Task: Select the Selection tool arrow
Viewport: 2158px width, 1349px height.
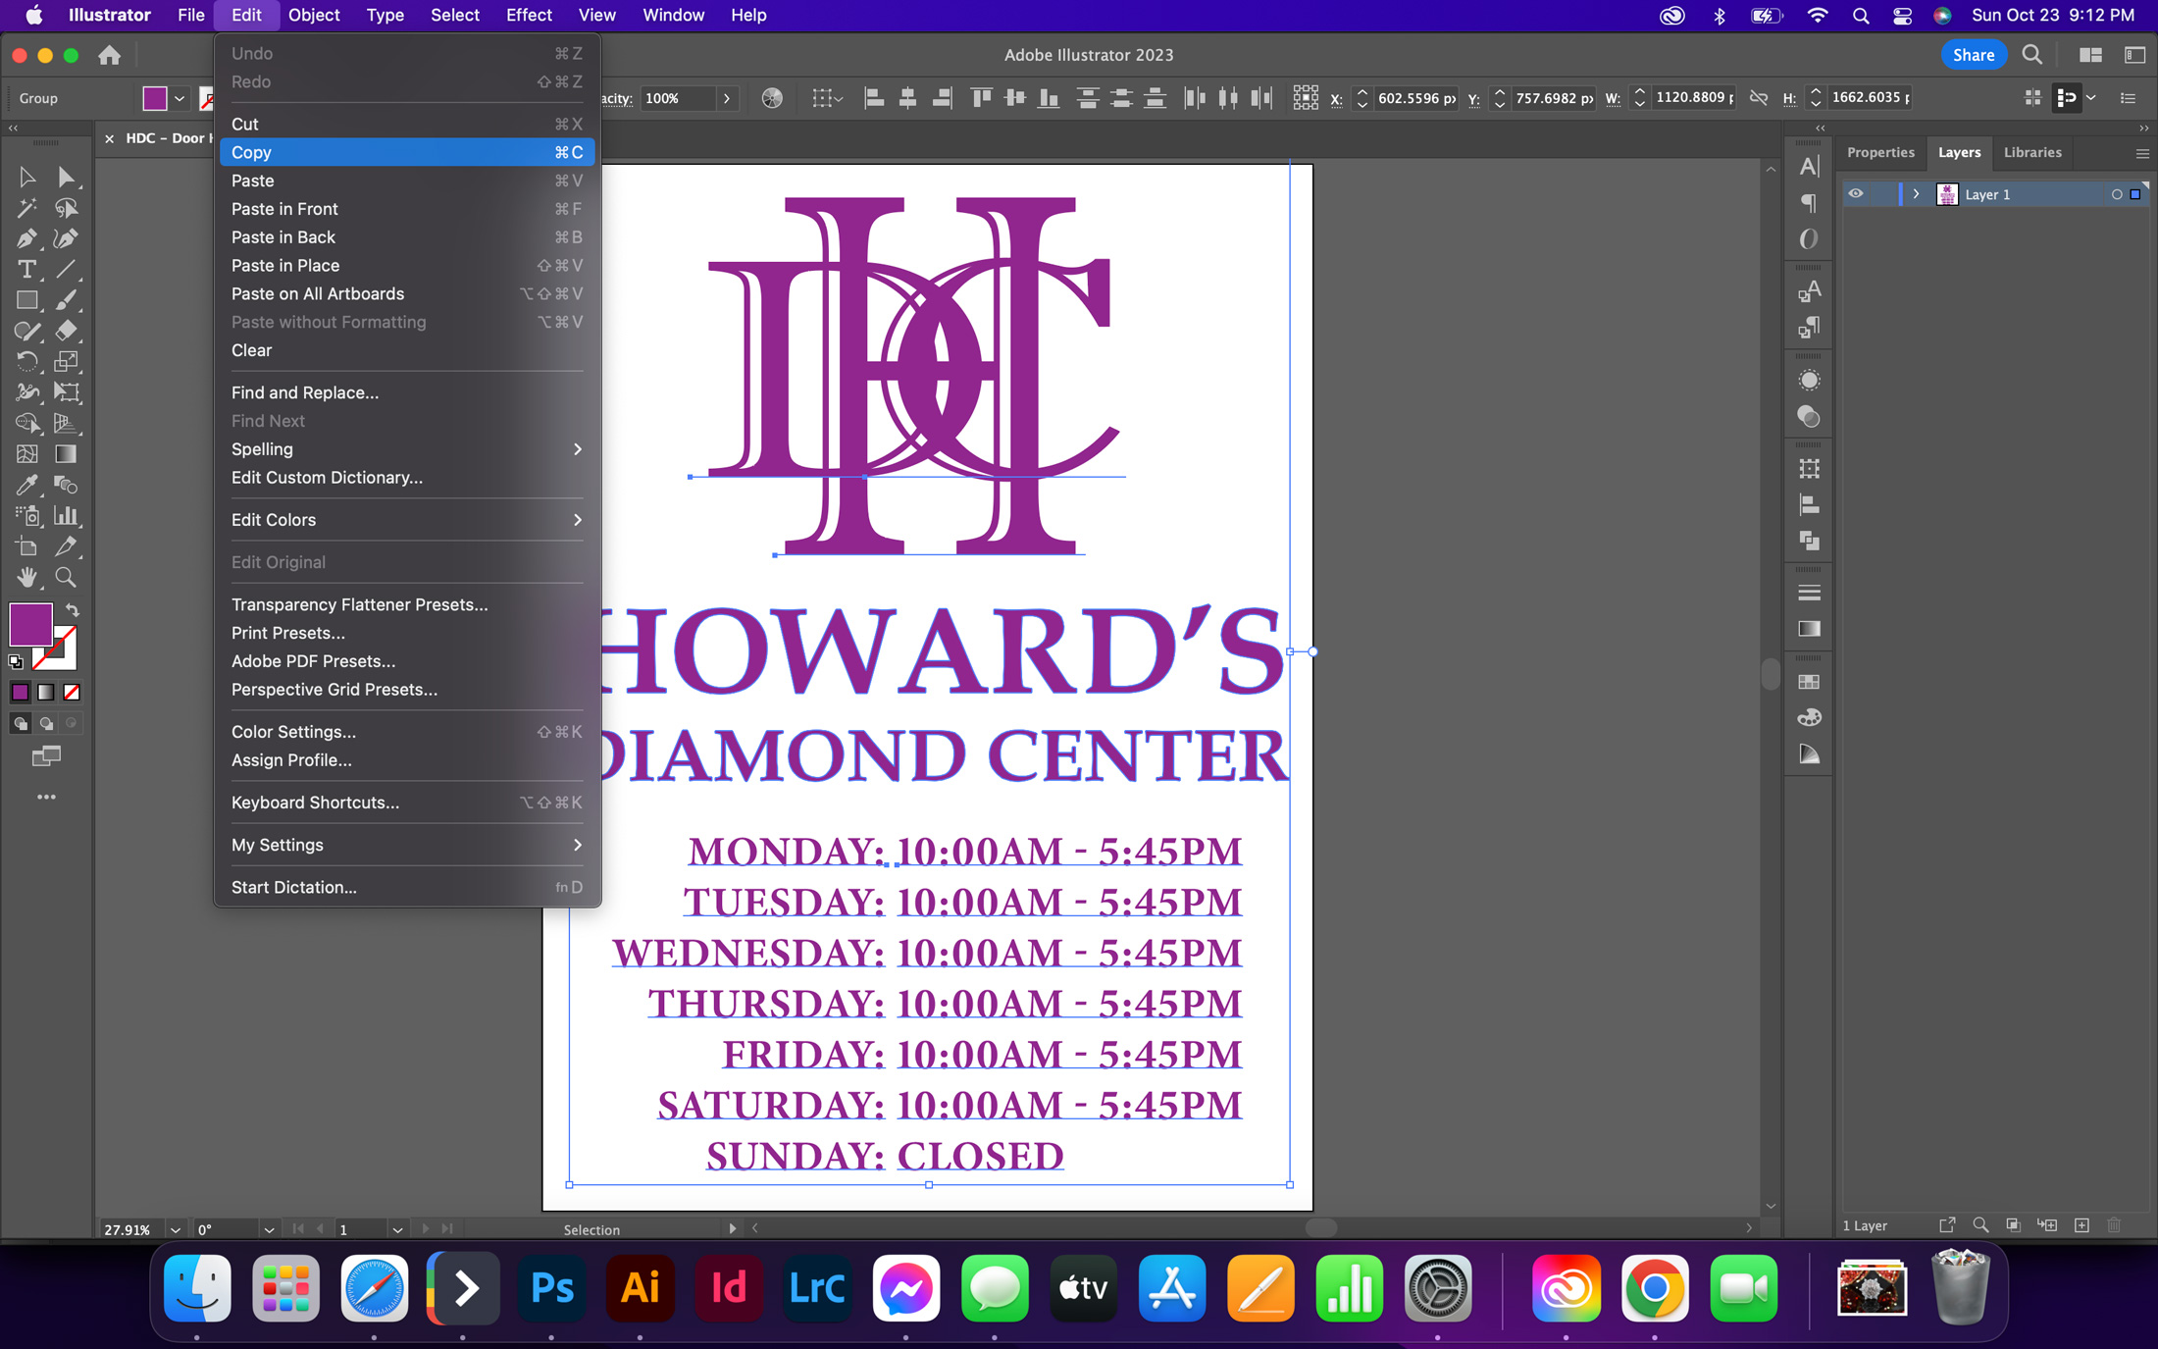Action: pos(26,177)
